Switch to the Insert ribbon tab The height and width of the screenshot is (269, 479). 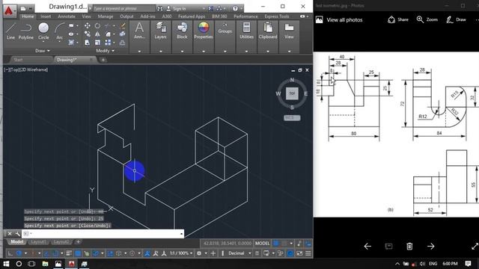pos(46,16)
